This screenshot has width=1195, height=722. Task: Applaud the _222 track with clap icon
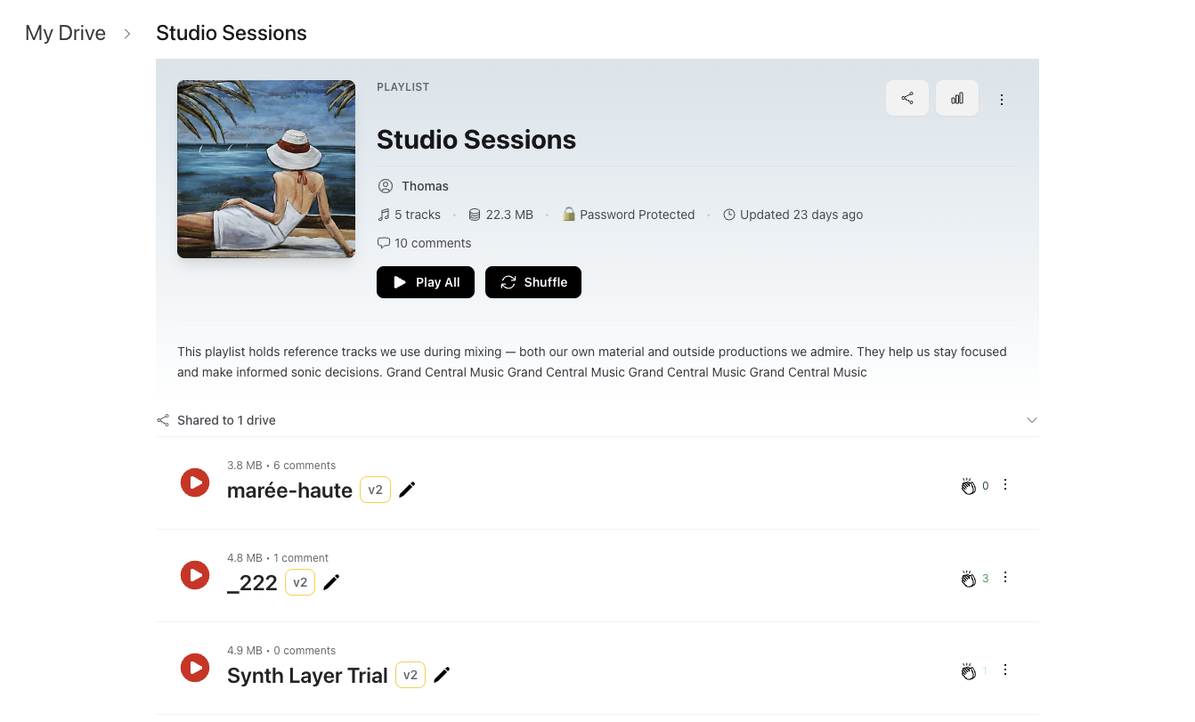click(969, 578)
